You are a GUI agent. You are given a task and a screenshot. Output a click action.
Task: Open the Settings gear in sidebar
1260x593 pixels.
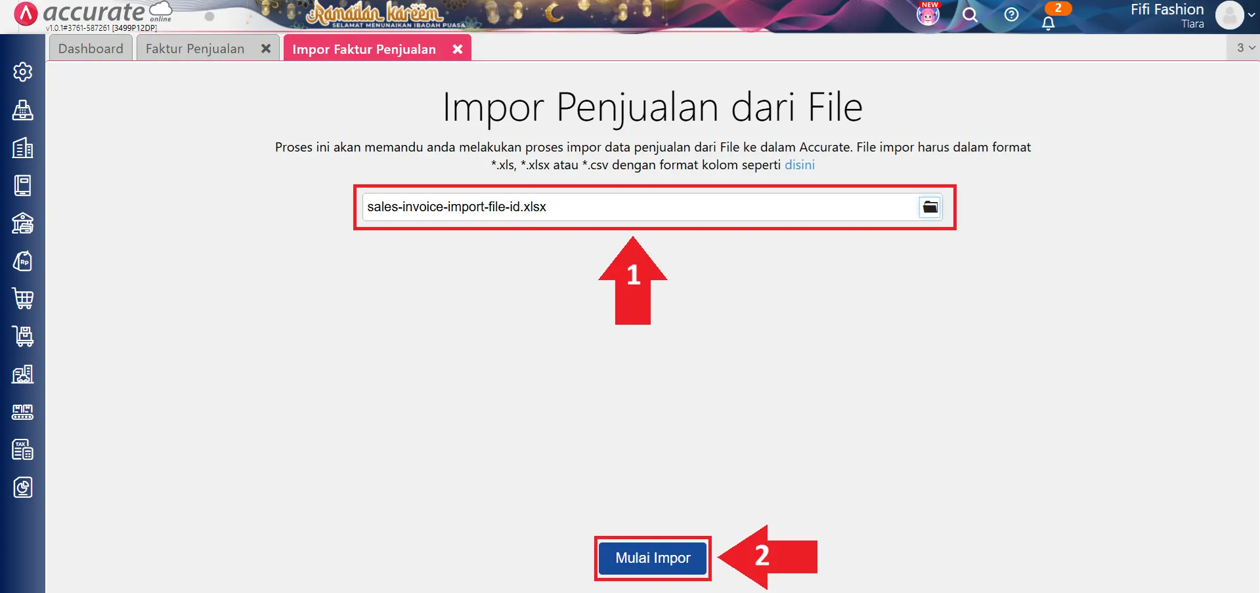(x=23, y=72)
